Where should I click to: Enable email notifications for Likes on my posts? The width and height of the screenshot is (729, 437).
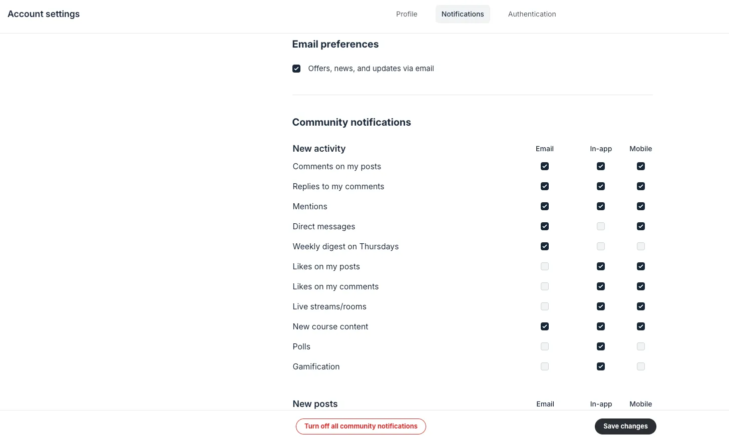pyautogui.click(x=545, y=266)
